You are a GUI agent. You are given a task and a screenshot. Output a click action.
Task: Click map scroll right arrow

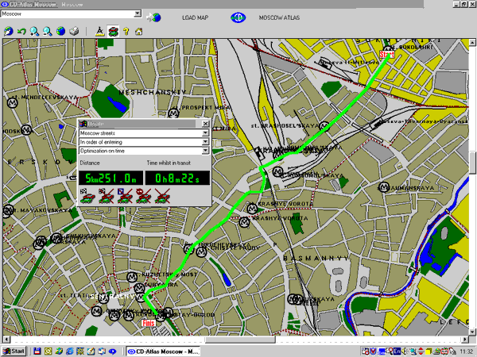pos(465,339)
